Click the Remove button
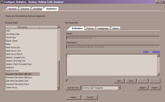This screenshot has height=102, width=165. (155, 81)
